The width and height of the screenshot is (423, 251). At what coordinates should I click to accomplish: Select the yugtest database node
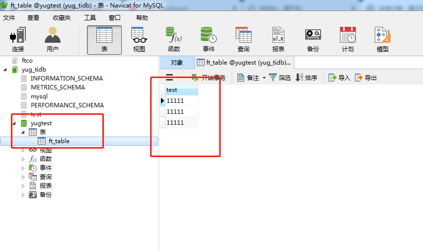[x=41, y=123]
